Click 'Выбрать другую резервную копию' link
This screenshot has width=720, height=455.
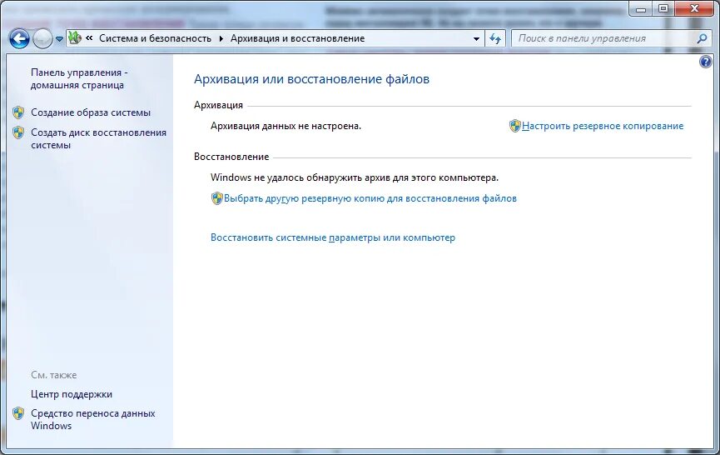point(370,198)
